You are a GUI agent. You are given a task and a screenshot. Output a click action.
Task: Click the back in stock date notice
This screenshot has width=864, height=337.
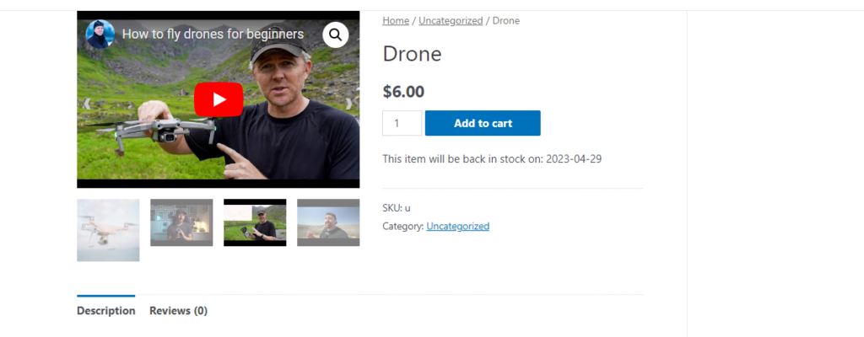pyautogui.click(x=492, y=158)
